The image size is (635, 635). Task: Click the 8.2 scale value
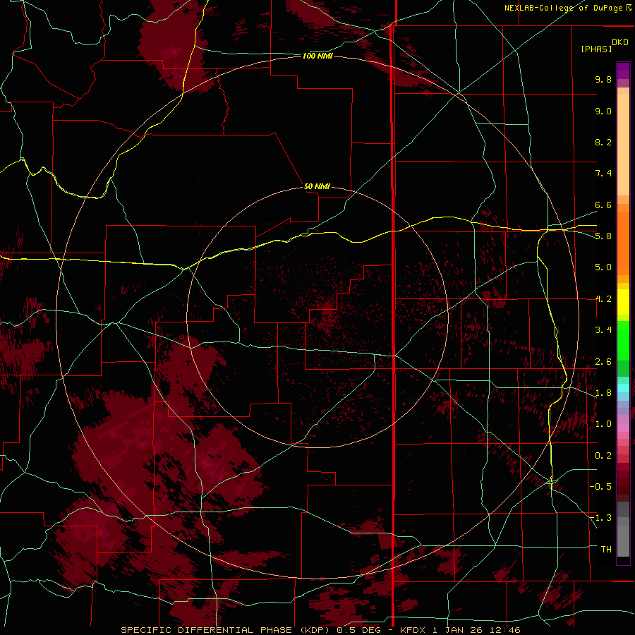603,142
